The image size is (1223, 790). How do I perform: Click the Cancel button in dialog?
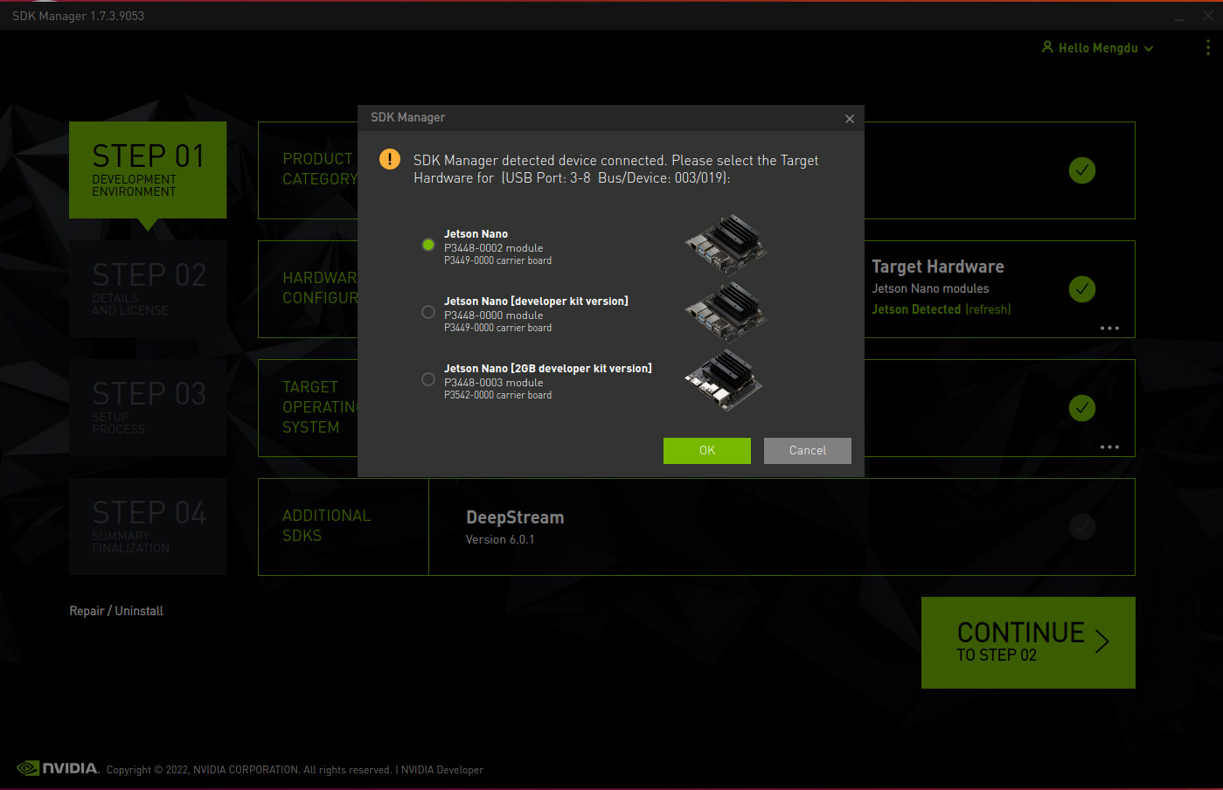click(808, 451)
